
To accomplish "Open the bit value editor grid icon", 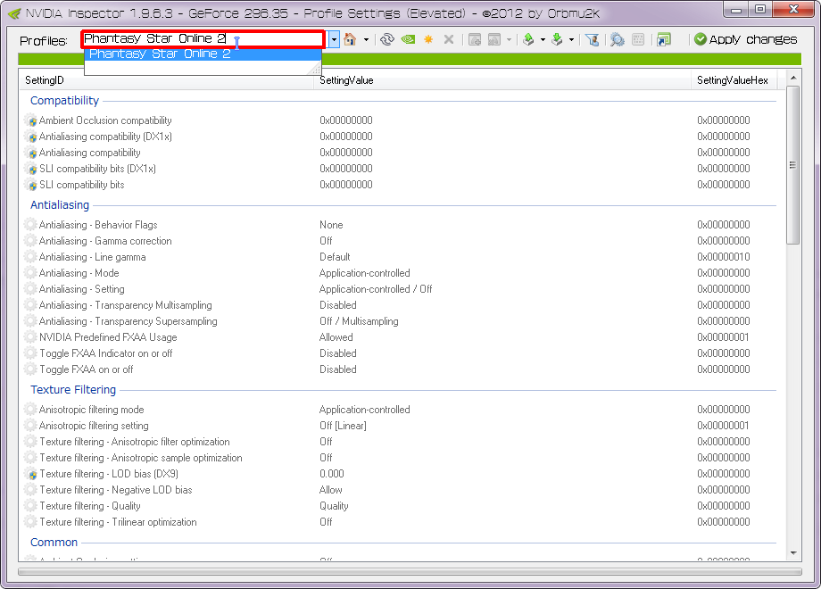I will [x=638, y=39].
